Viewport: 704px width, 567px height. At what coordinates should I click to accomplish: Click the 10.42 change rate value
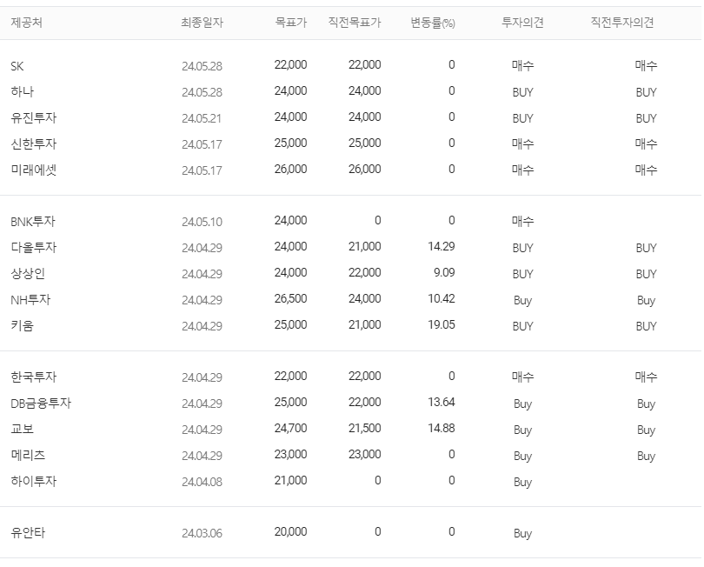(x=442, y=299)
